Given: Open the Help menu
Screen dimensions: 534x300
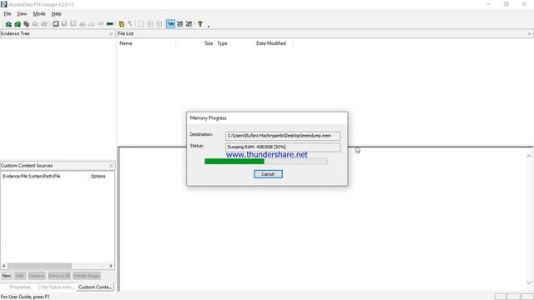Looking at the screenshot, I should pos(56,14).
